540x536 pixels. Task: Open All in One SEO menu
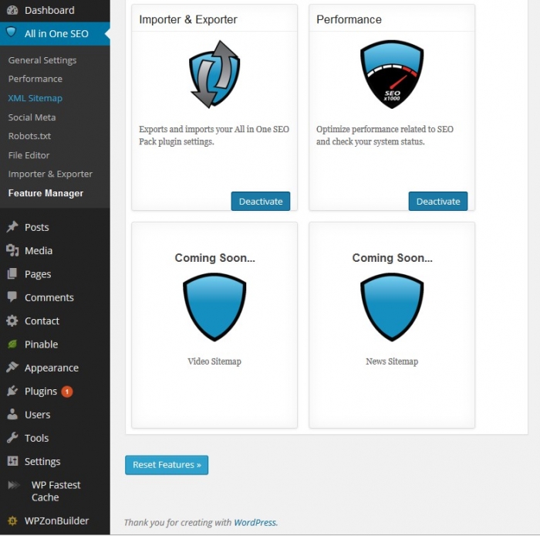(55, 33)
